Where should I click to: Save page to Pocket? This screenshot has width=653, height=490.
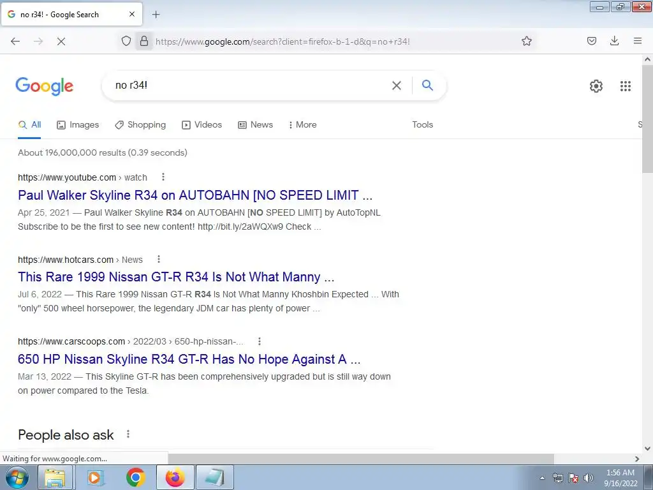pyautogui.click(x=591, y=41)
